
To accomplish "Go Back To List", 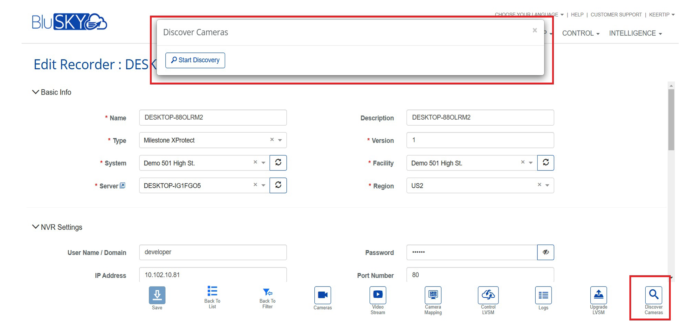I will 212,291.
